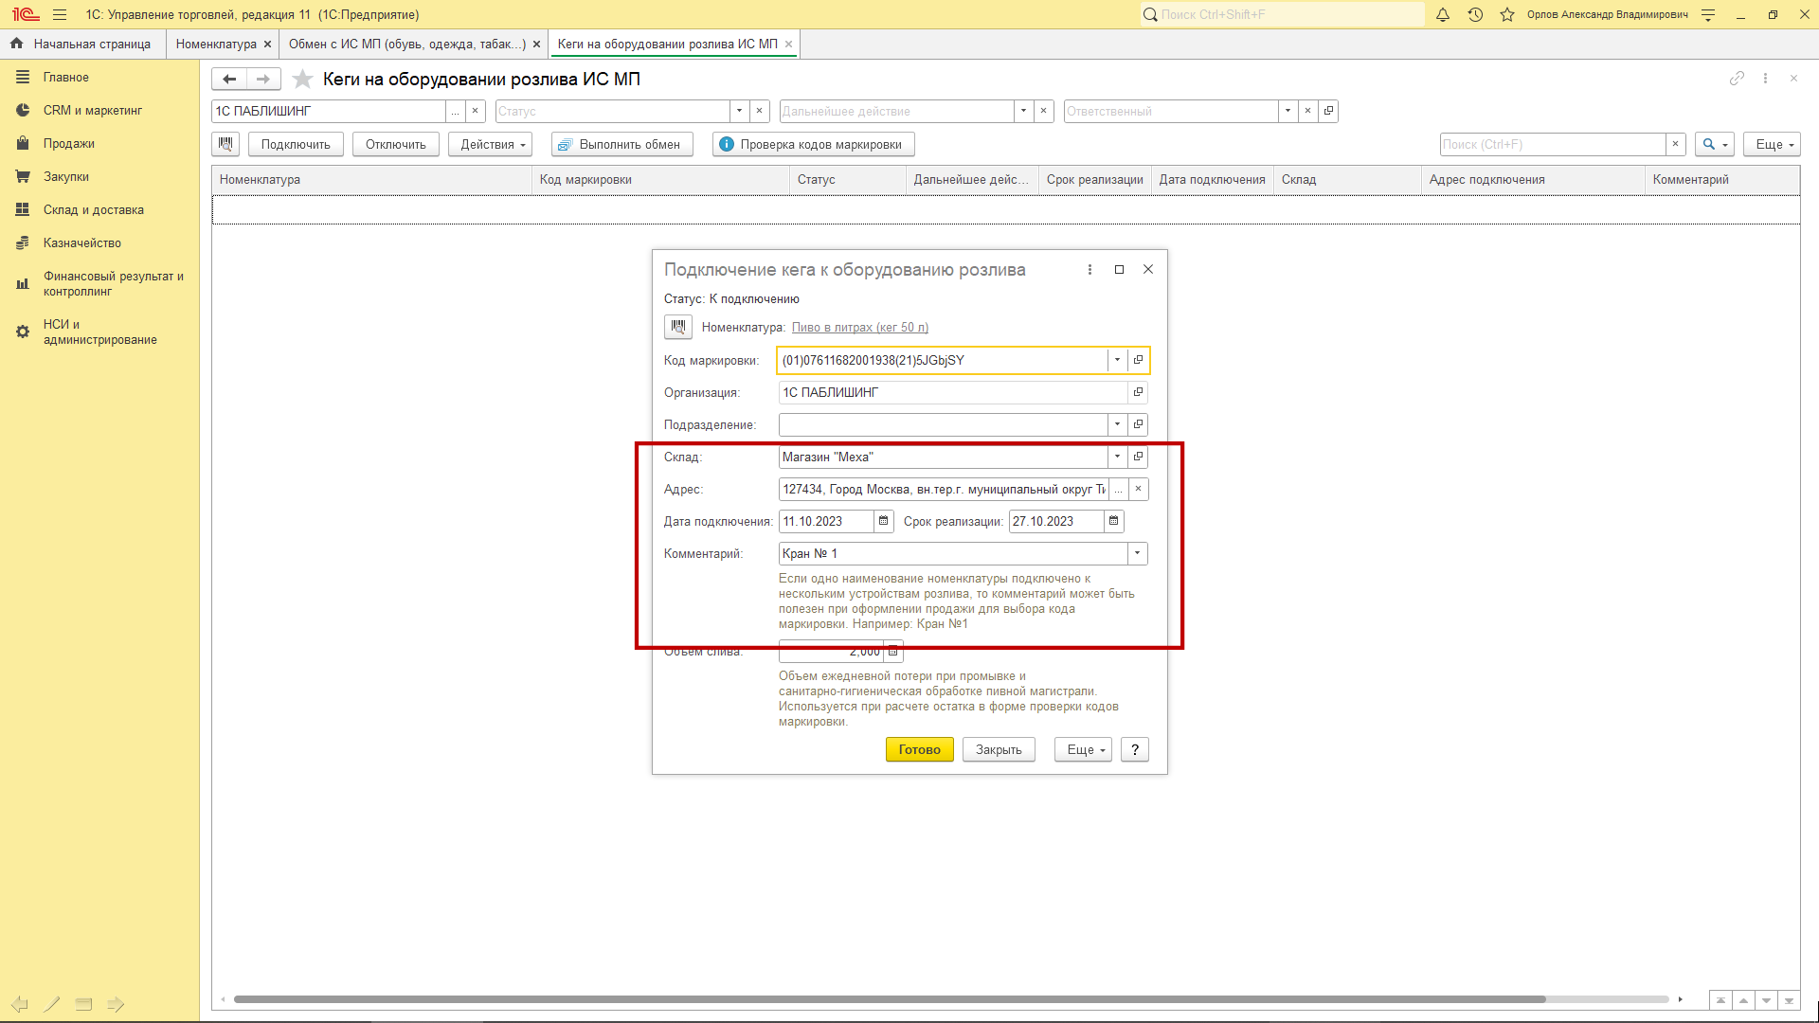Expand Код маркировки dropdown in dialog
Screen dimensions: 1819x1023
point(1117,360)
